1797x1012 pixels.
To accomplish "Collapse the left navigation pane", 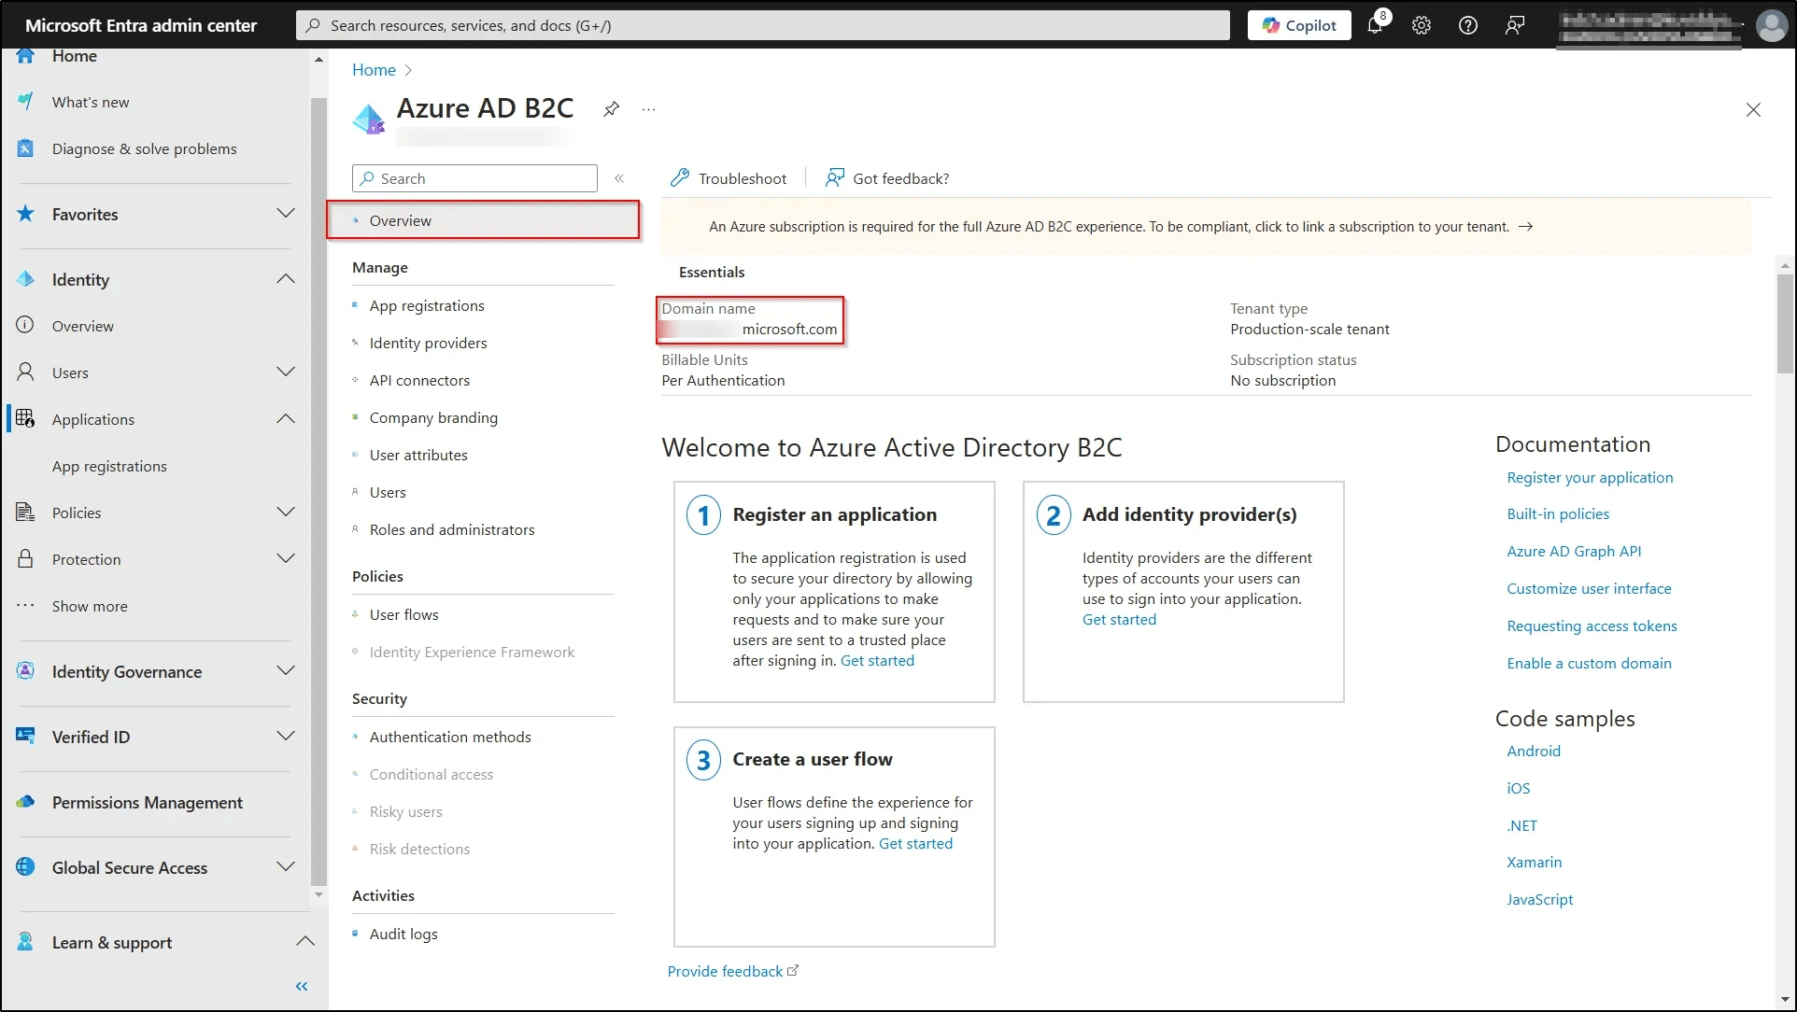I will 301,986.
